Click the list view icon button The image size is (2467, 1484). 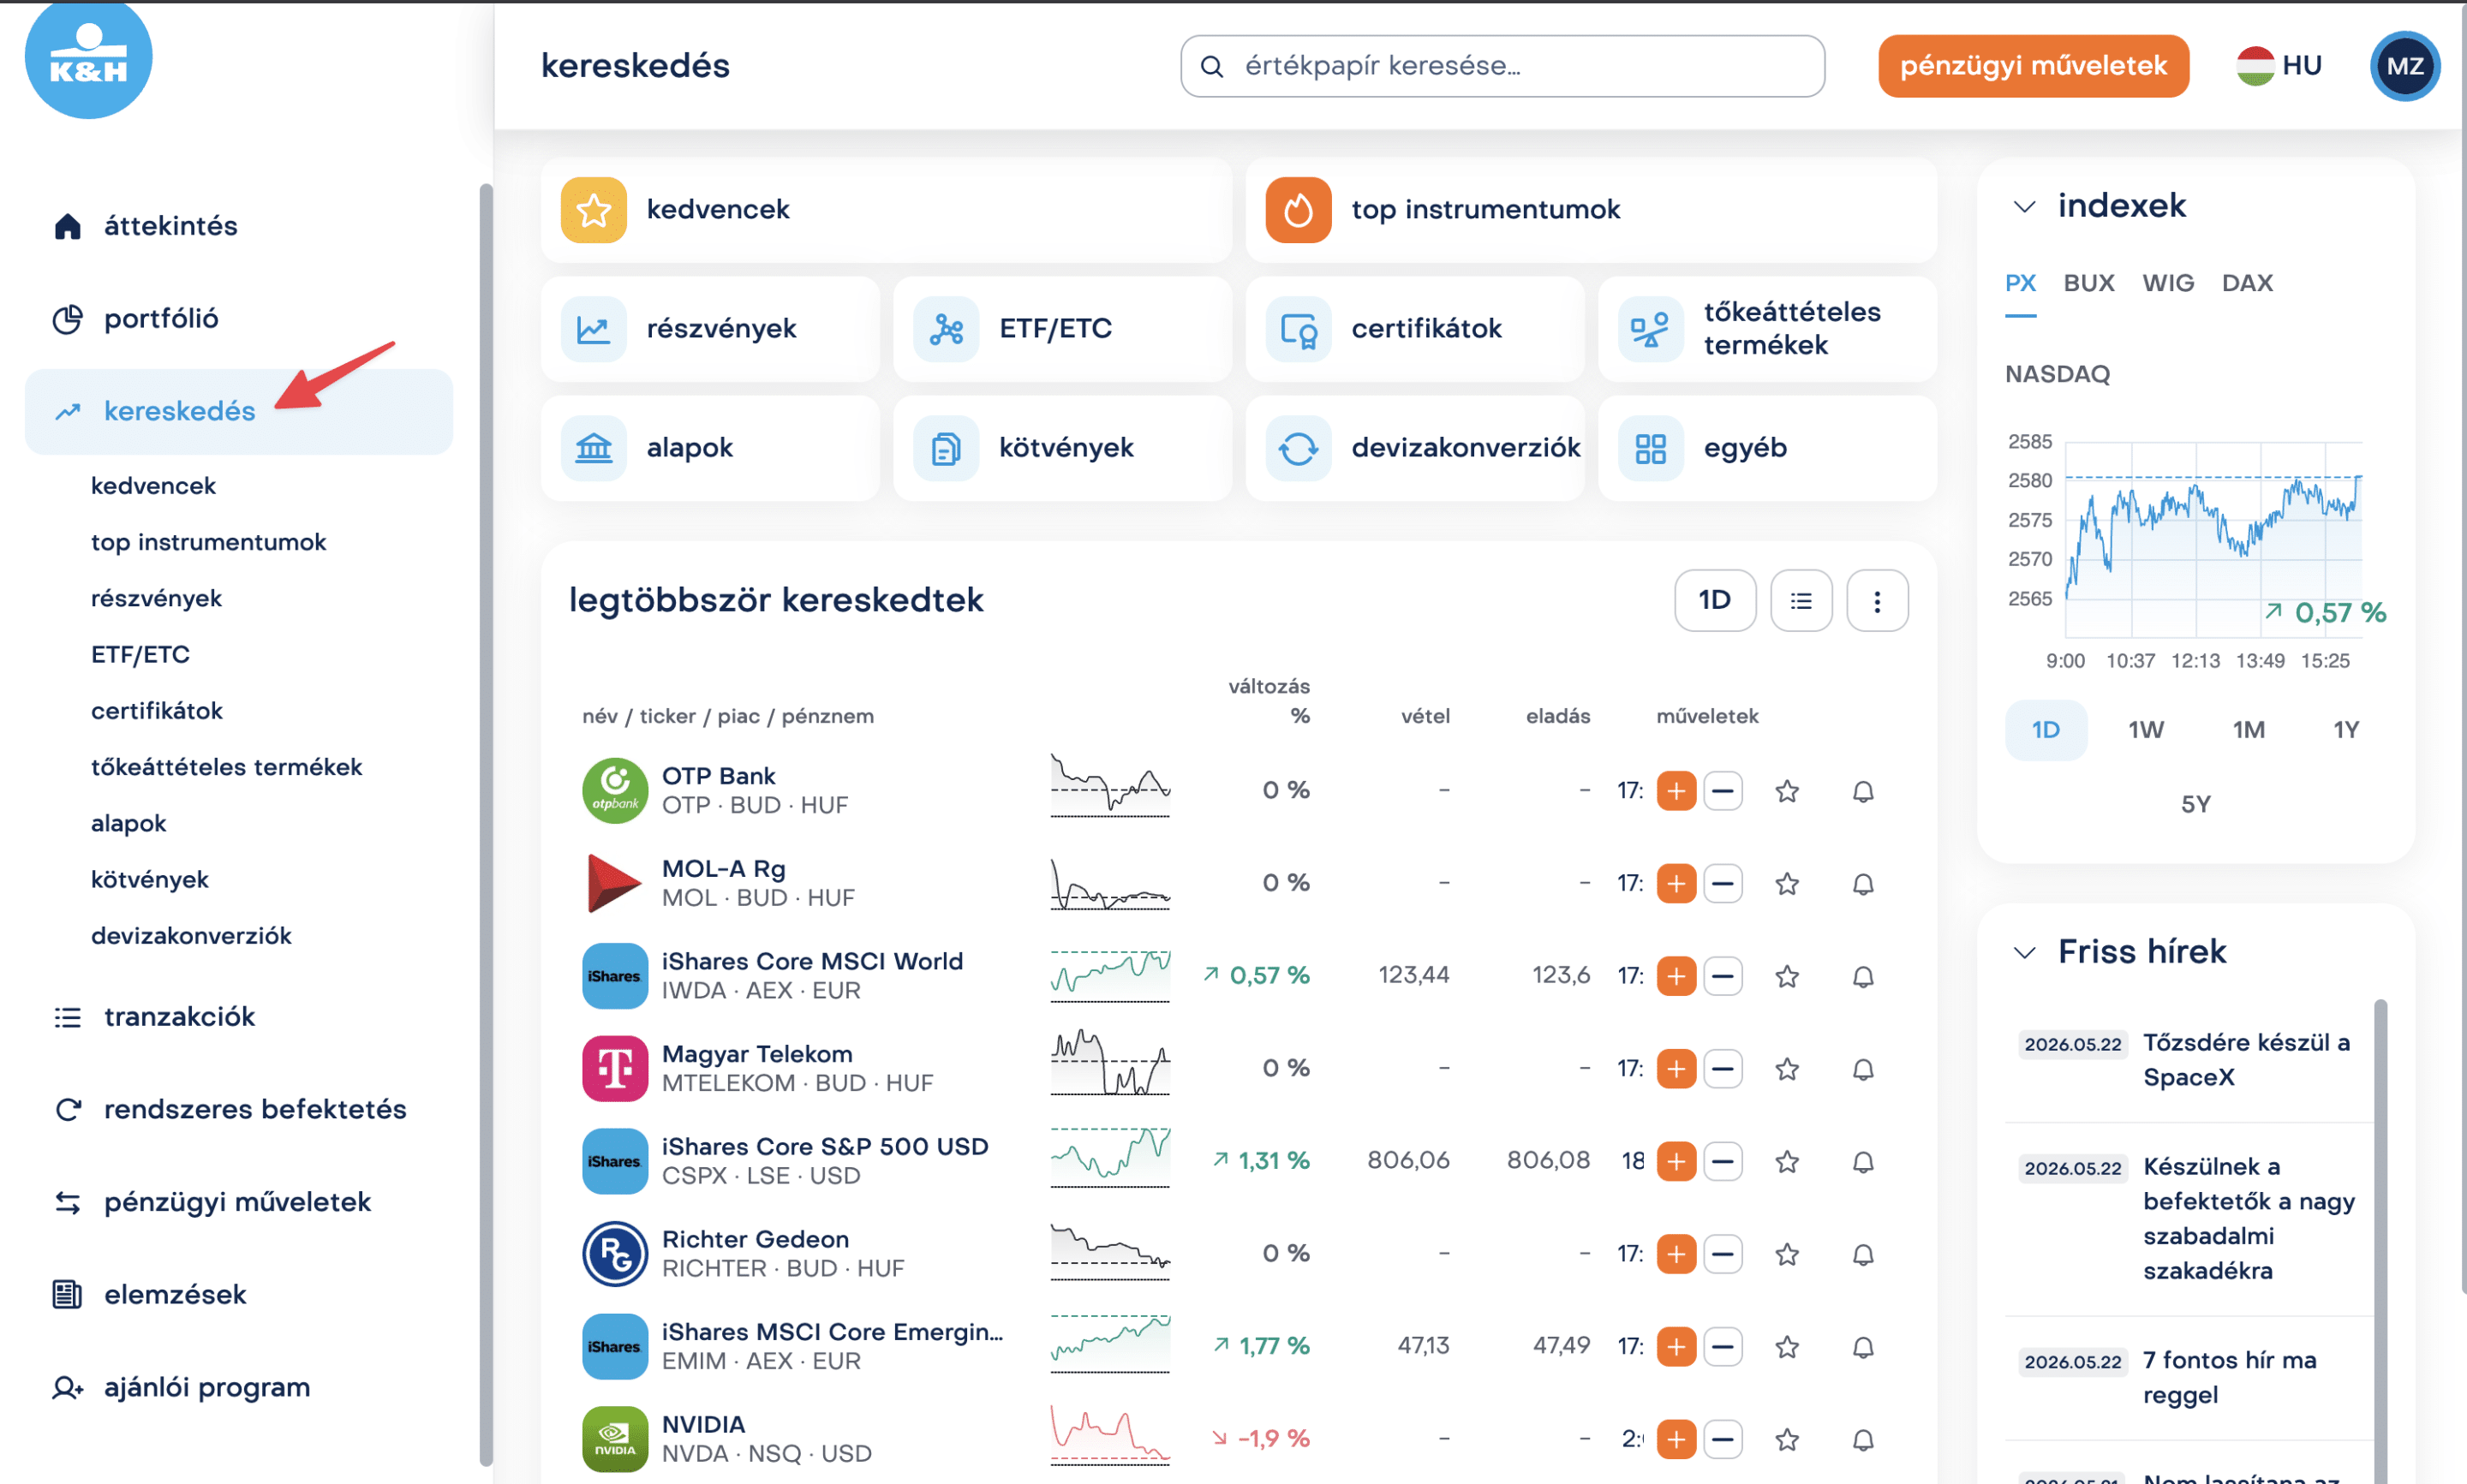[x=1801, y=601]
